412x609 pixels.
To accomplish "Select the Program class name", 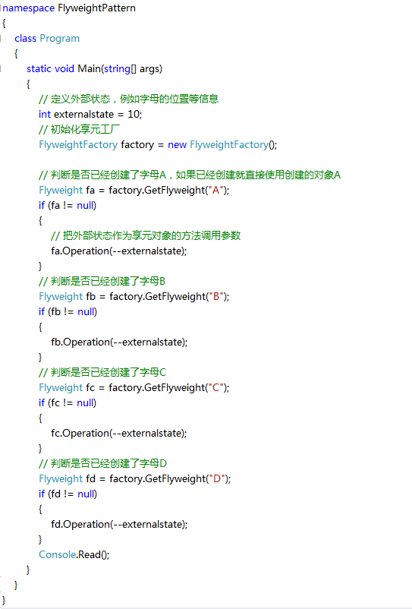I will [x=60, y=39].
